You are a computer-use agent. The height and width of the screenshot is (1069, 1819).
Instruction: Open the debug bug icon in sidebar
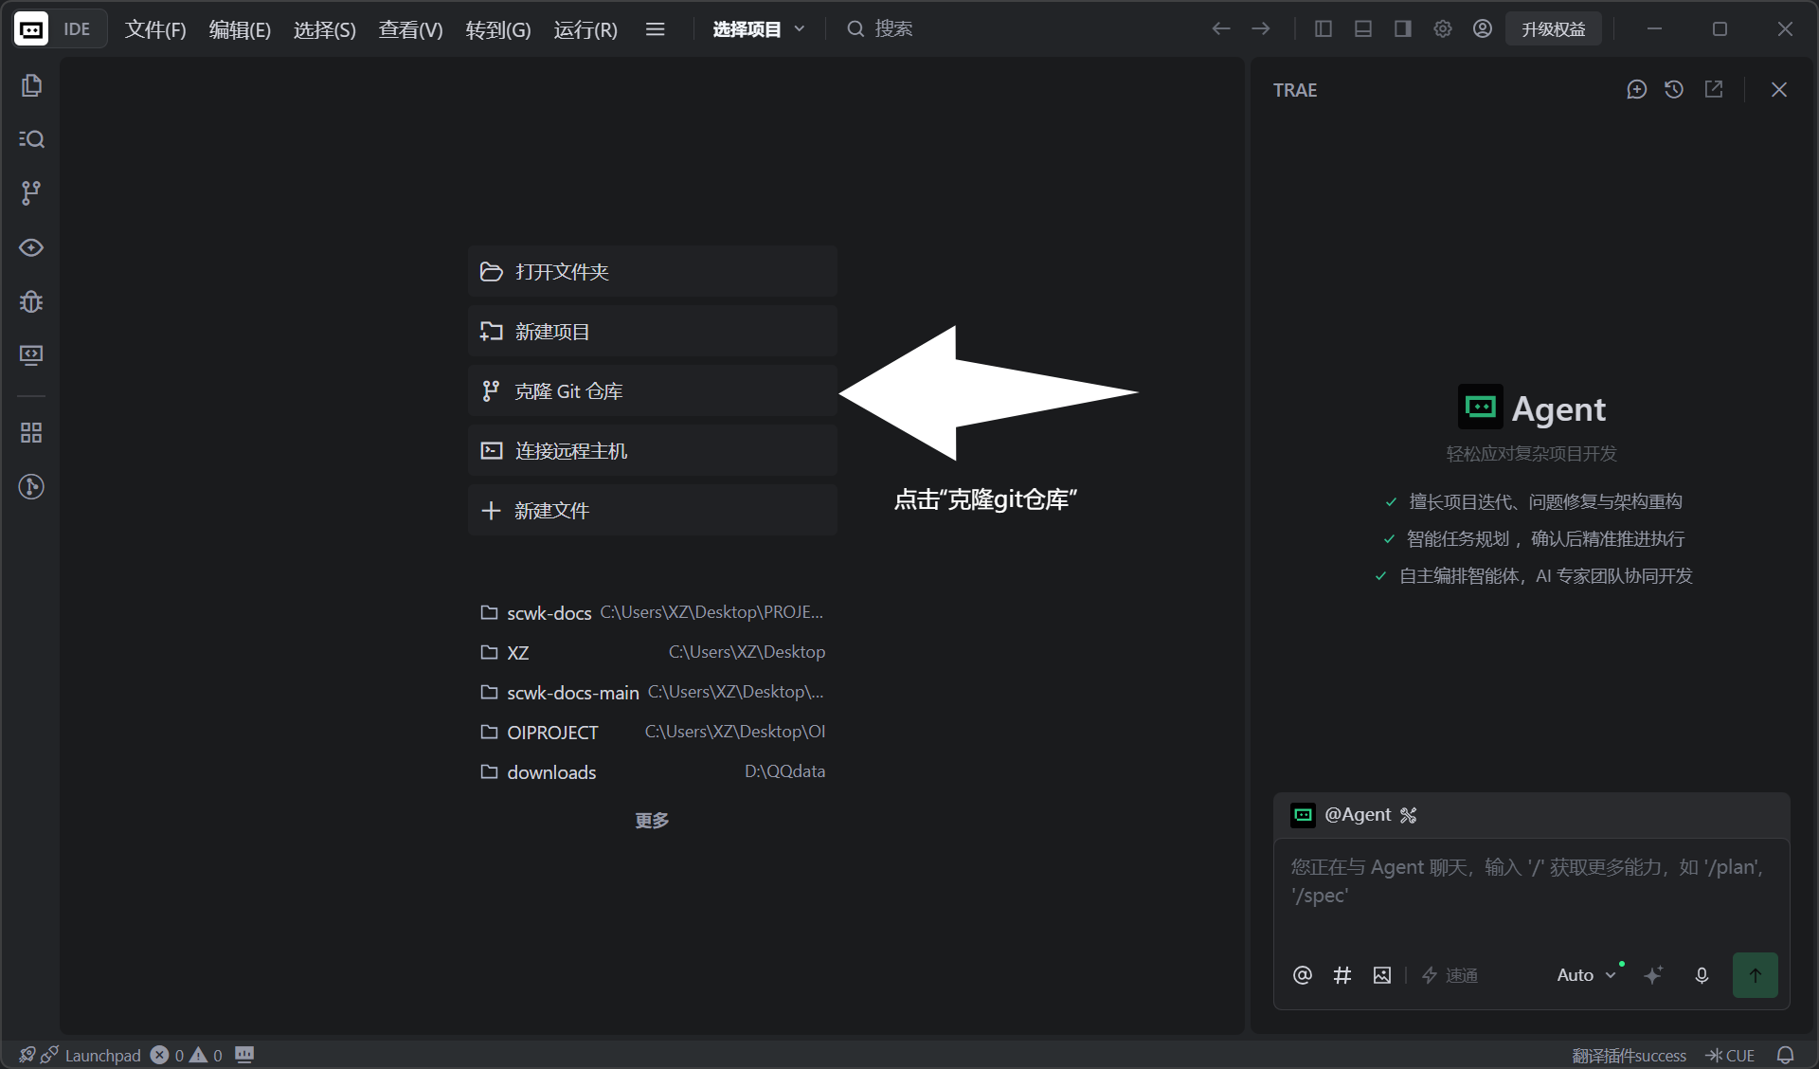31,301
